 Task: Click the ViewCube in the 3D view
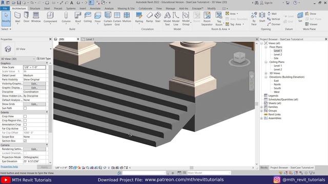point(239,58)
